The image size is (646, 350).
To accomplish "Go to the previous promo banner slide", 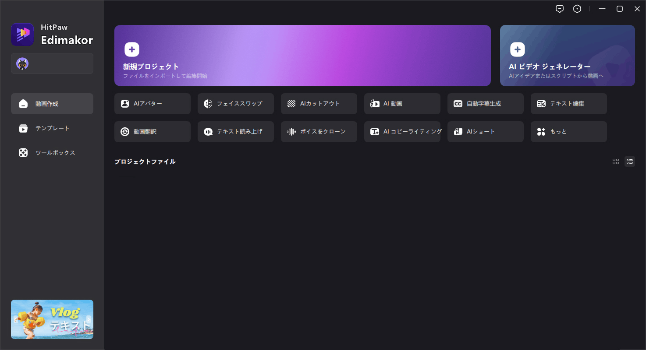I will coord(15,319).
